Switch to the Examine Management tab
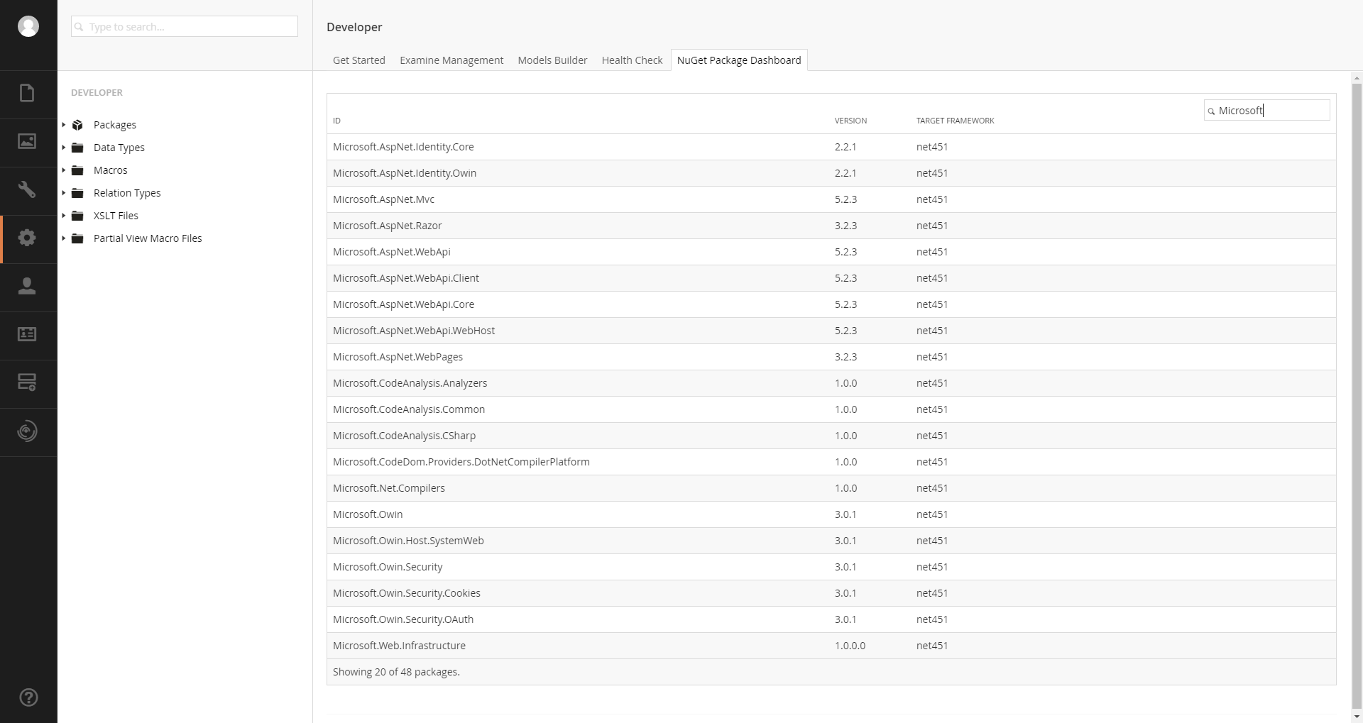This screenshot has width=1363, height=723. (451, 60)
